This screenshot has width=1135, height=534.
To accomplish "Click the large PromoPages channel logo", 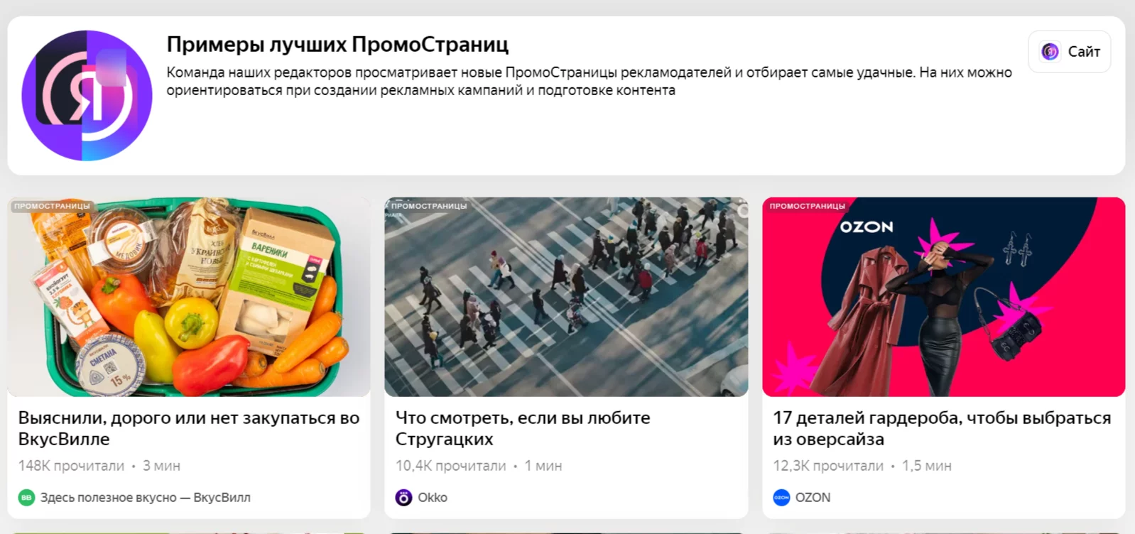I will point(87,95).
